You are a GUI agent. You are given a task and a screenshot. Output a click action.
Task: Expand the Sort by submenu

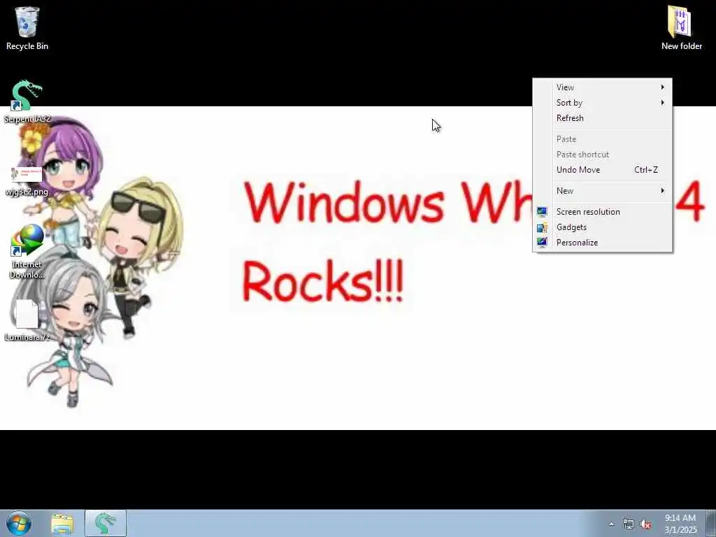point(602,103)
